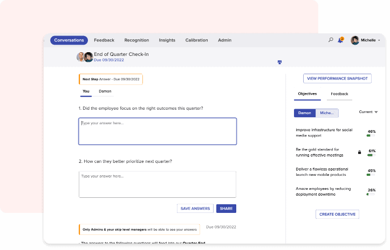Screen dimensions: 390x250
Task: Open the Insights nav item
Action: pos(167,40)
